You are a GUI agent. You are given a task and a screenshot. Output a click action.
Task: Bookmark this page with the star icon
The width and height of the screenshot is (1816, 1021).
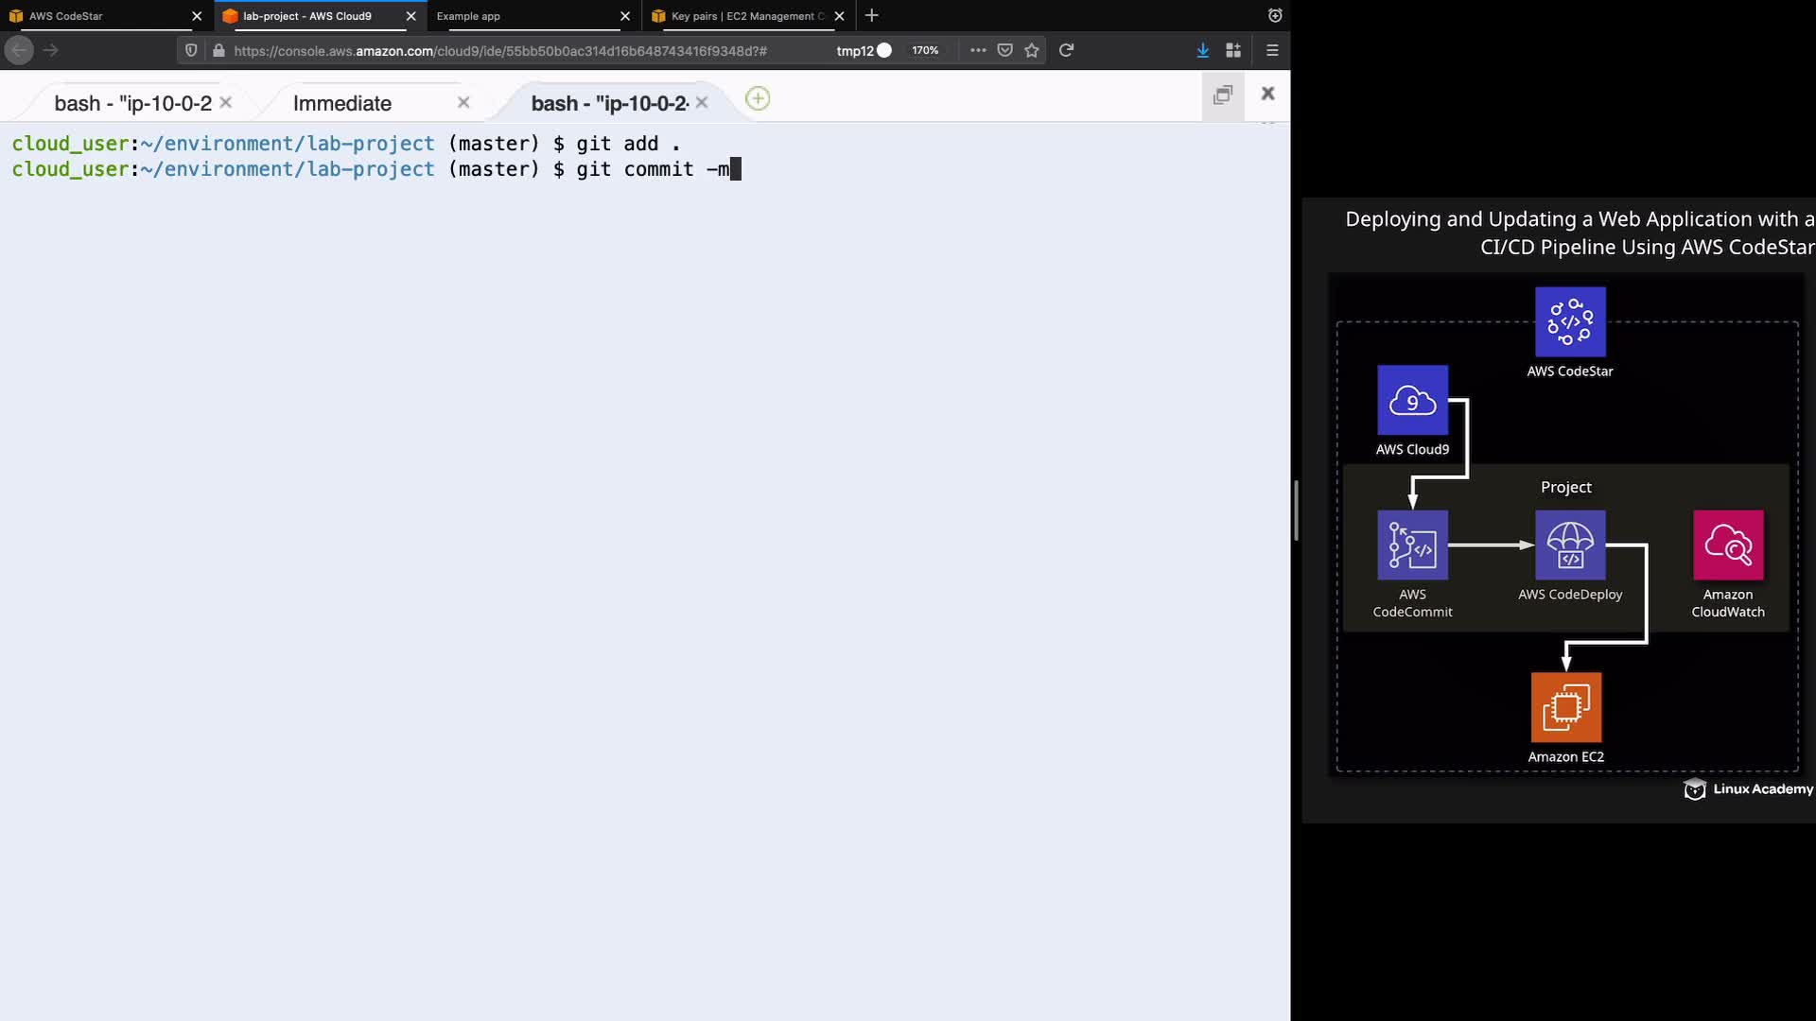1032,50
